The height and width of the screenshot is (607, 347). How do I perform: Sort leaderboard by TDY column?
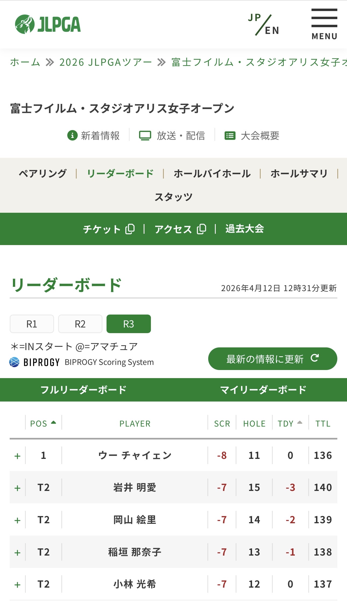click(x=290, y=423)
